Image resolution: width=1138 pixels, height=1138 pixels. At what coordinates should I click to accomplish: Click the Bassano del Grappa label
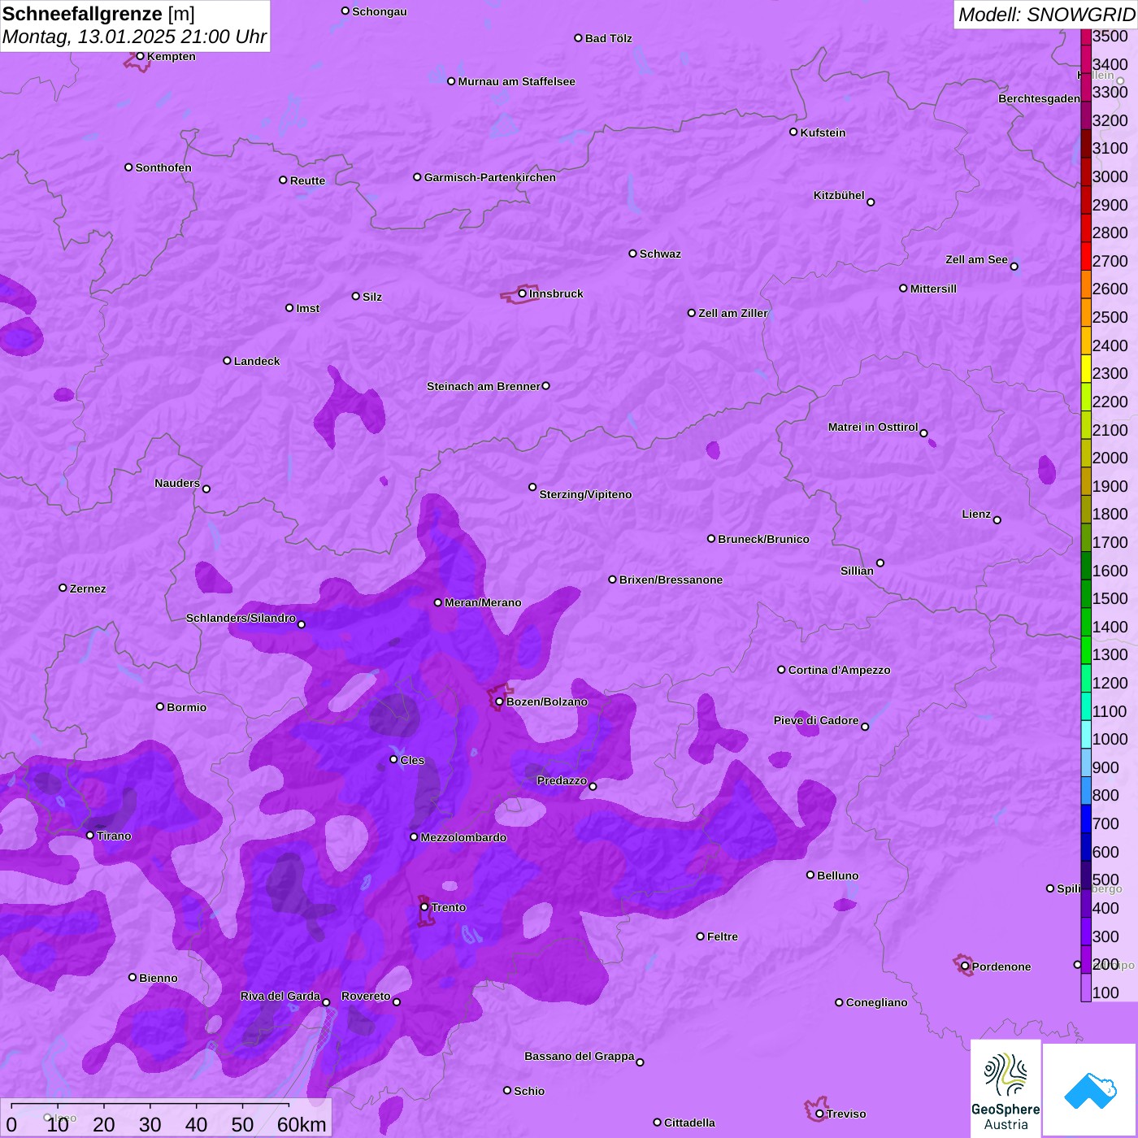579,1056
